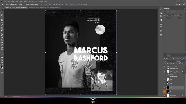Screen dimensions: 186x104
Task: Filter layers by type (T) icon
Action: pos(178,58)
